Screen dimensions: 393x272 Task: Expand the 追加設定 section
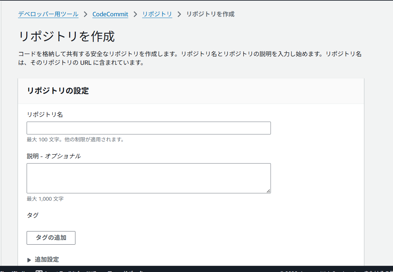(x=43, y=260)
